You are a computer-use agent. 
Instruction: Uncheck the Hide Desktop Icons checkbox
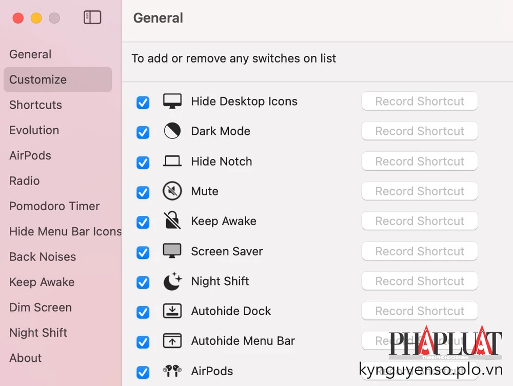[143, 103]
